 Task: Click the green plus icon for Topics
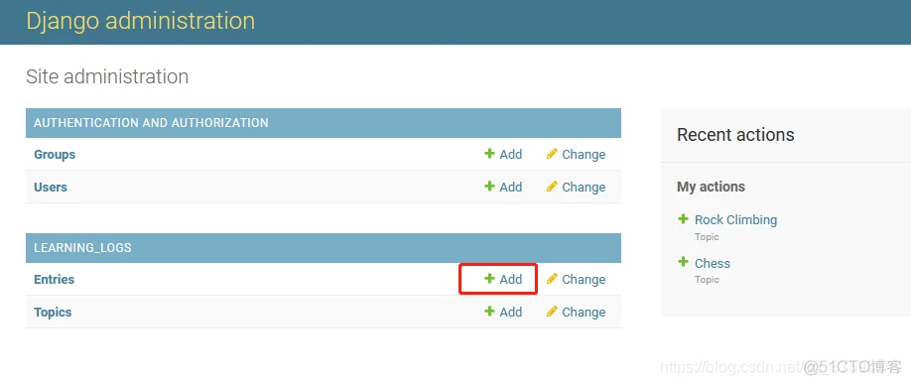pyautogui.click(x=489, y=312)
